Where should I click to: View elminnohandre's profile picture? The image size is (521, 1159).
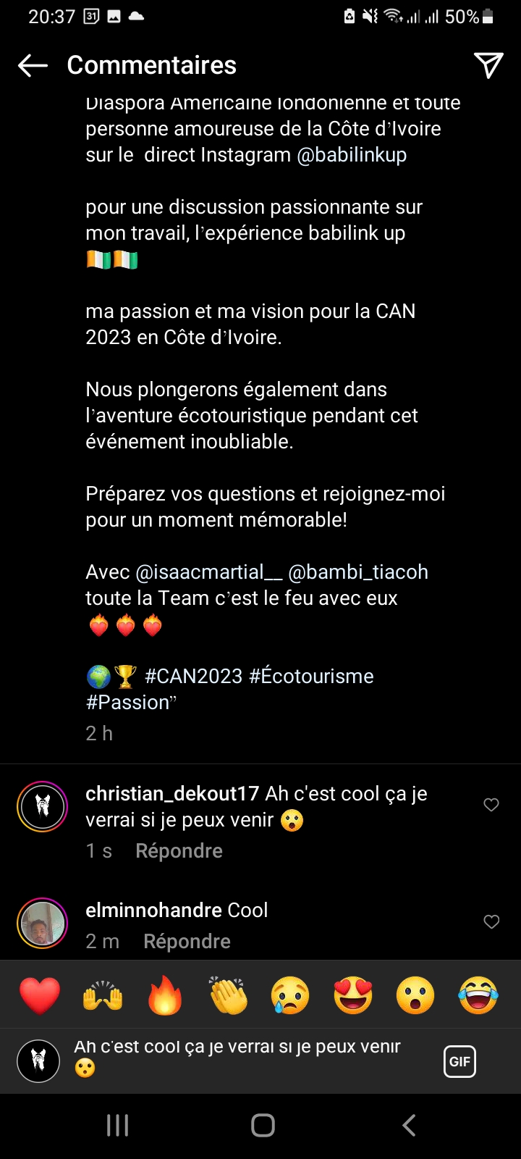[x=42, y=923]
